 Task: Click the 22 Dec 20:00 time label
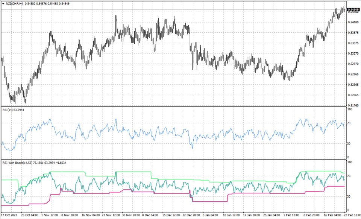coord(191,215)
